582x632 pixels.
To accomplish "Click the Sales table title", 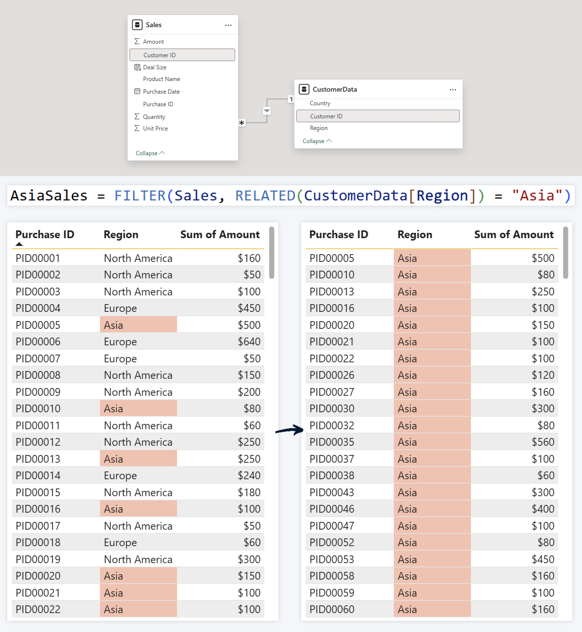I will tap(154, 25).
